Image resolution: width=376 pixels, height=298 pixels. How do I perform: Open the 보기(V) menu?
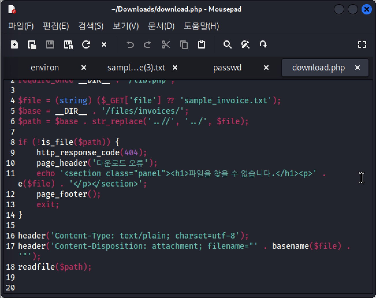[126, 26]
